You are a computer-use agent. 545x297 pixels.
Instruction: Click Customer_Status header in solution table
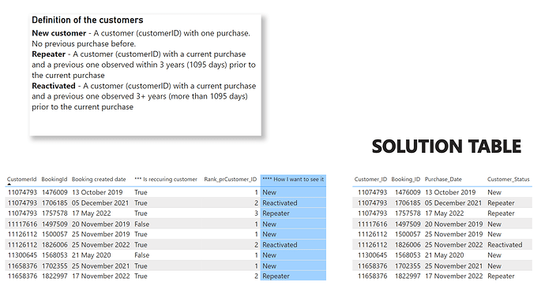pyautogui.click(x=508, y=179)
